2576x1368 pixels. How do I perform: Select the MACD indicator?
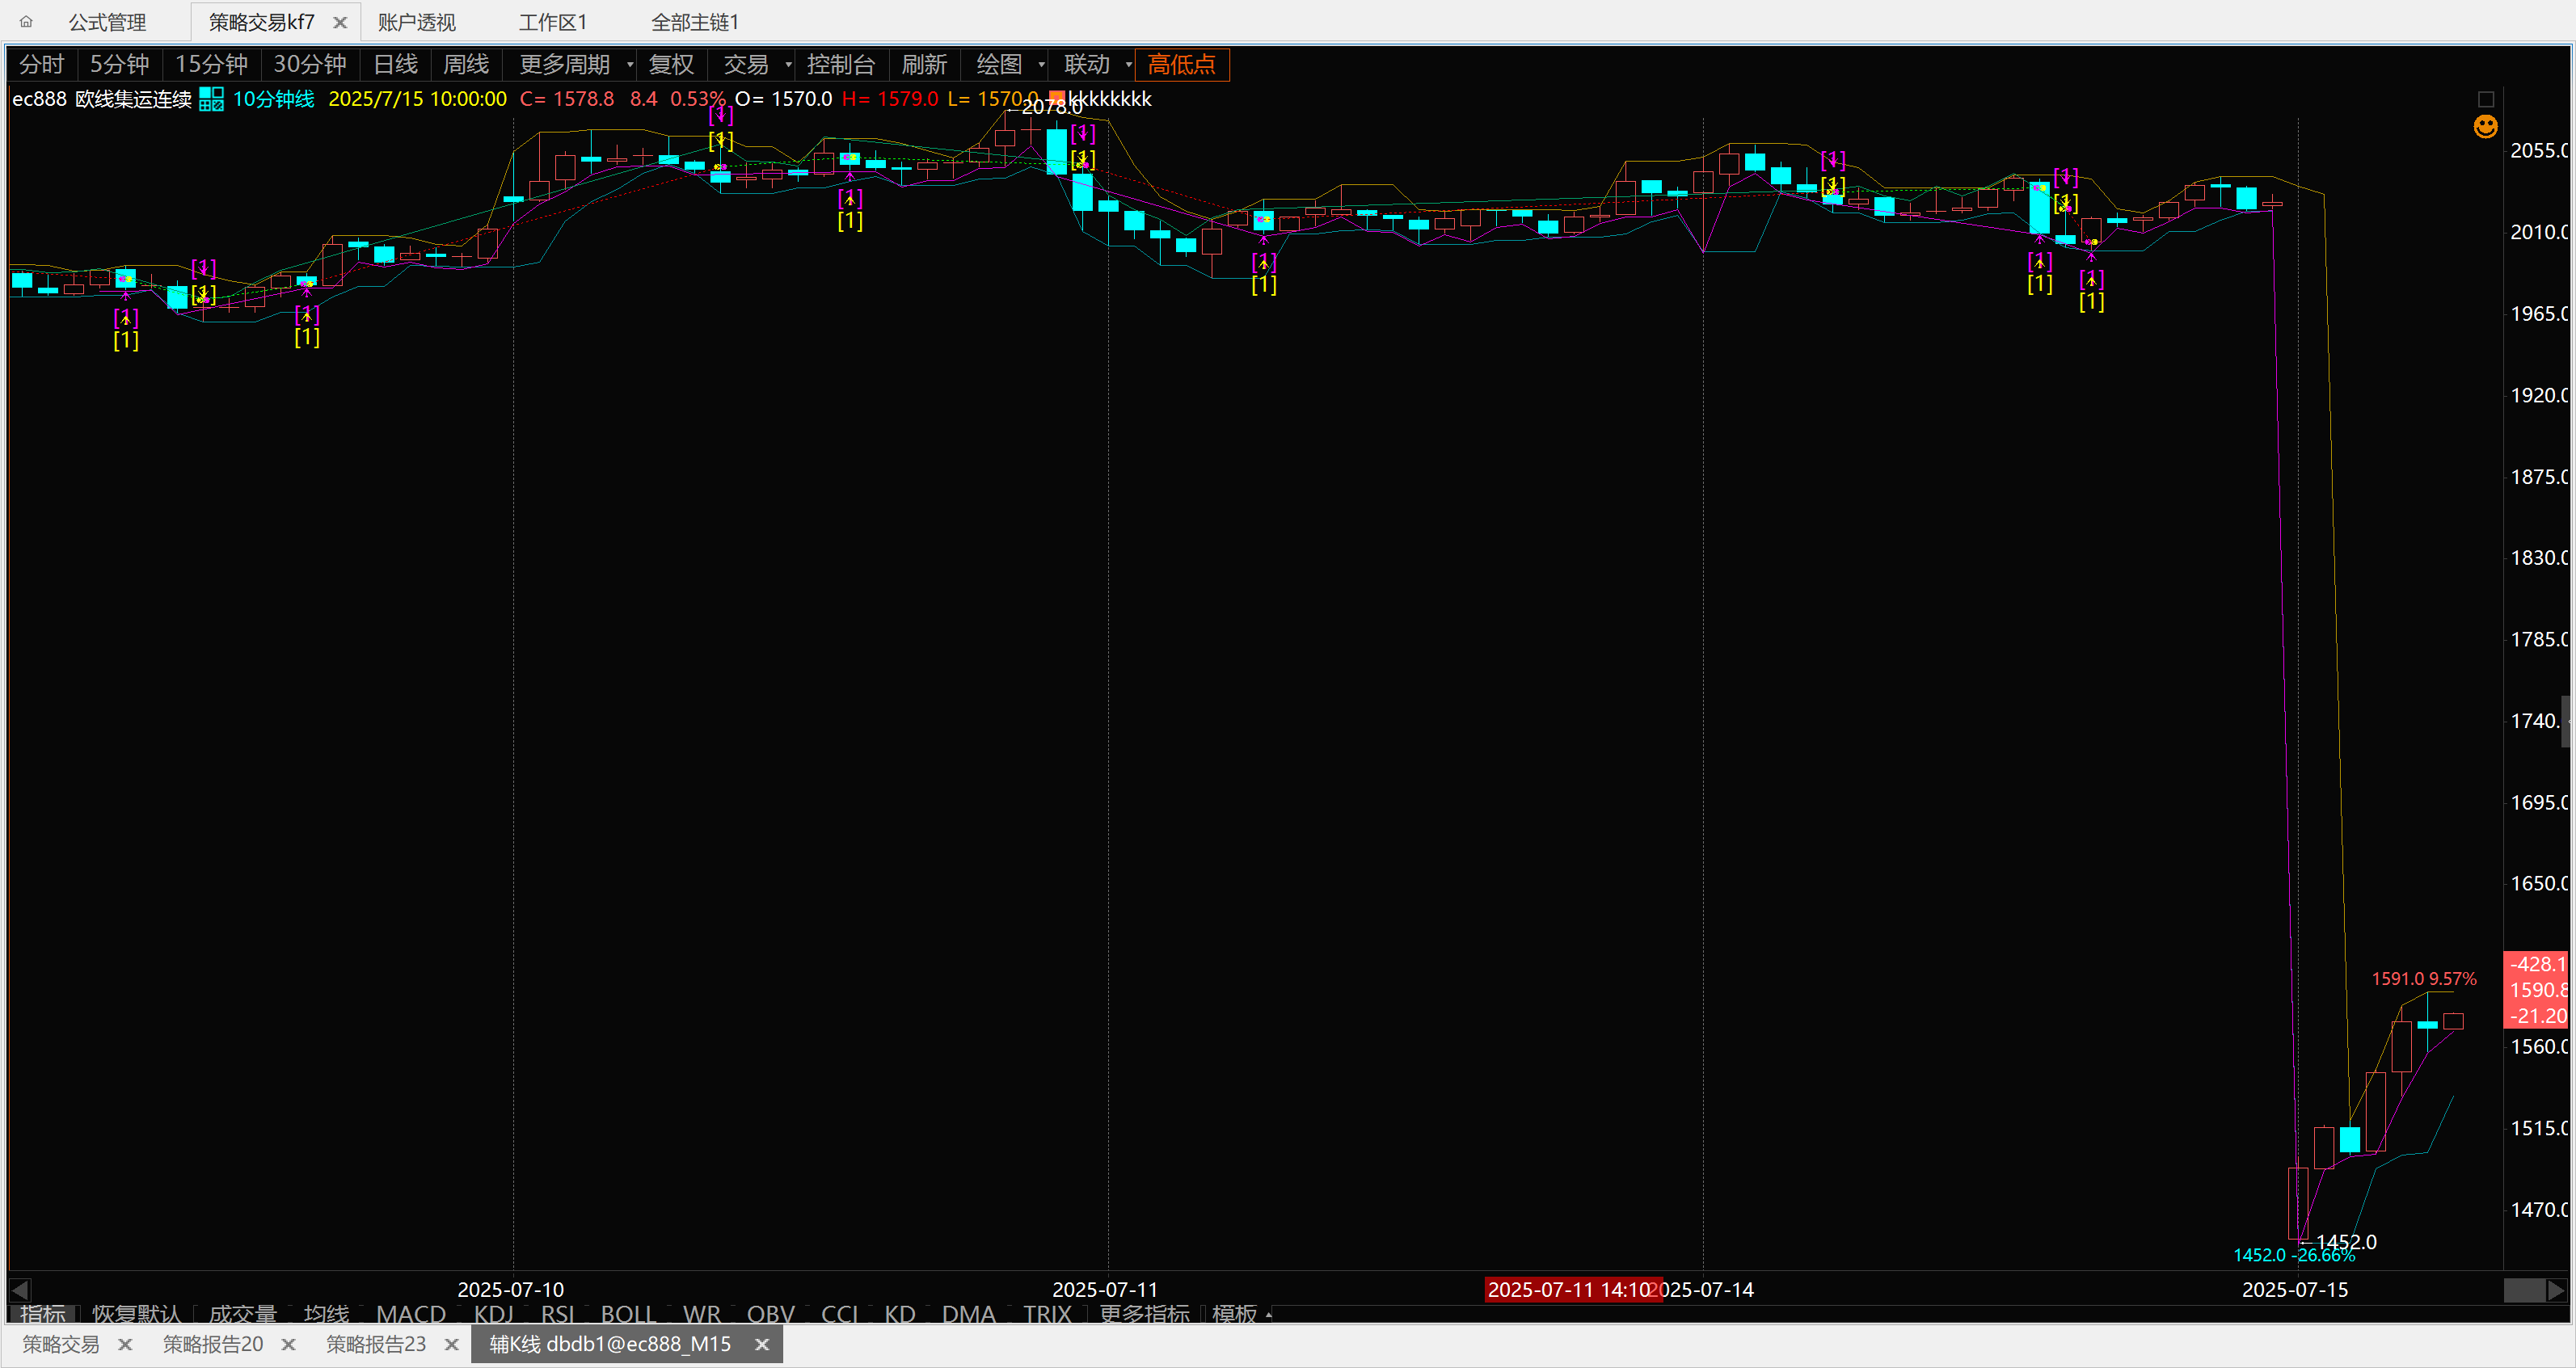tap(411, 1314)
